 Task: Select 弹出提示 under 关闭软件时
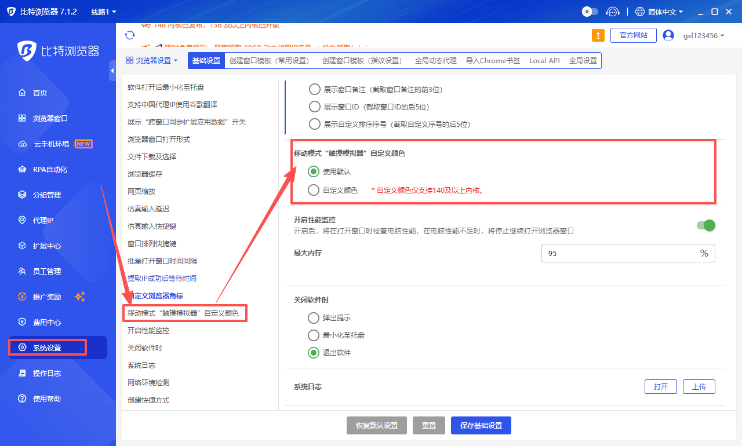tap(314, 317)
